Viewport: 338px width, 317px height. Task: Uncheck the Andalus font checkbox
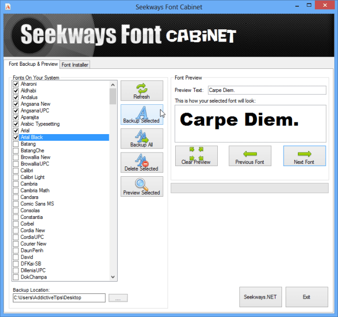point(16,97)
